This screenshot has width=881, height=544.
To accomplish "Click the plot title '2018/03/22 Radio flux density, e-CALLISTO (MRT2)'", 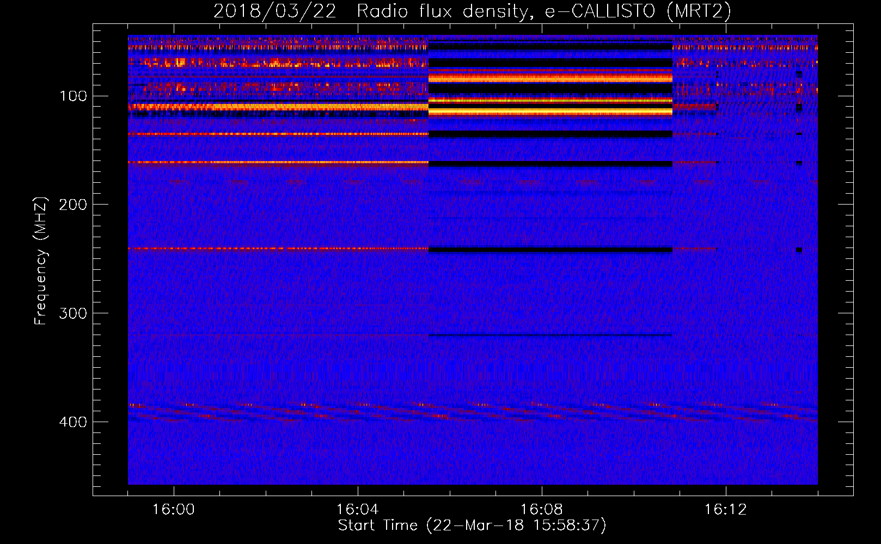I will pos(472,11).
